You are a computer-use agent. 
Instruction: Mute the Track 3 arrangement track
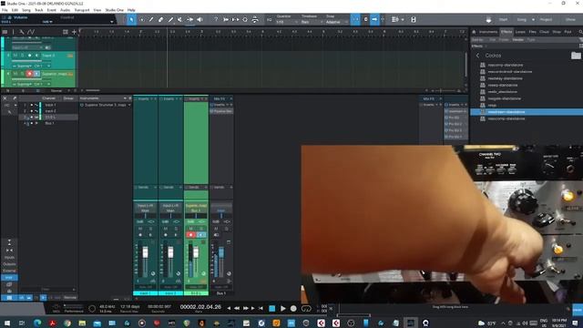[15, 56]
